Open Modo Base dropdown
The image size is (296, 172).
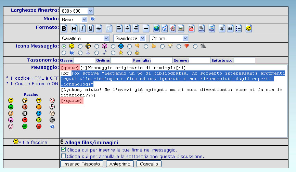pos(74,19)
